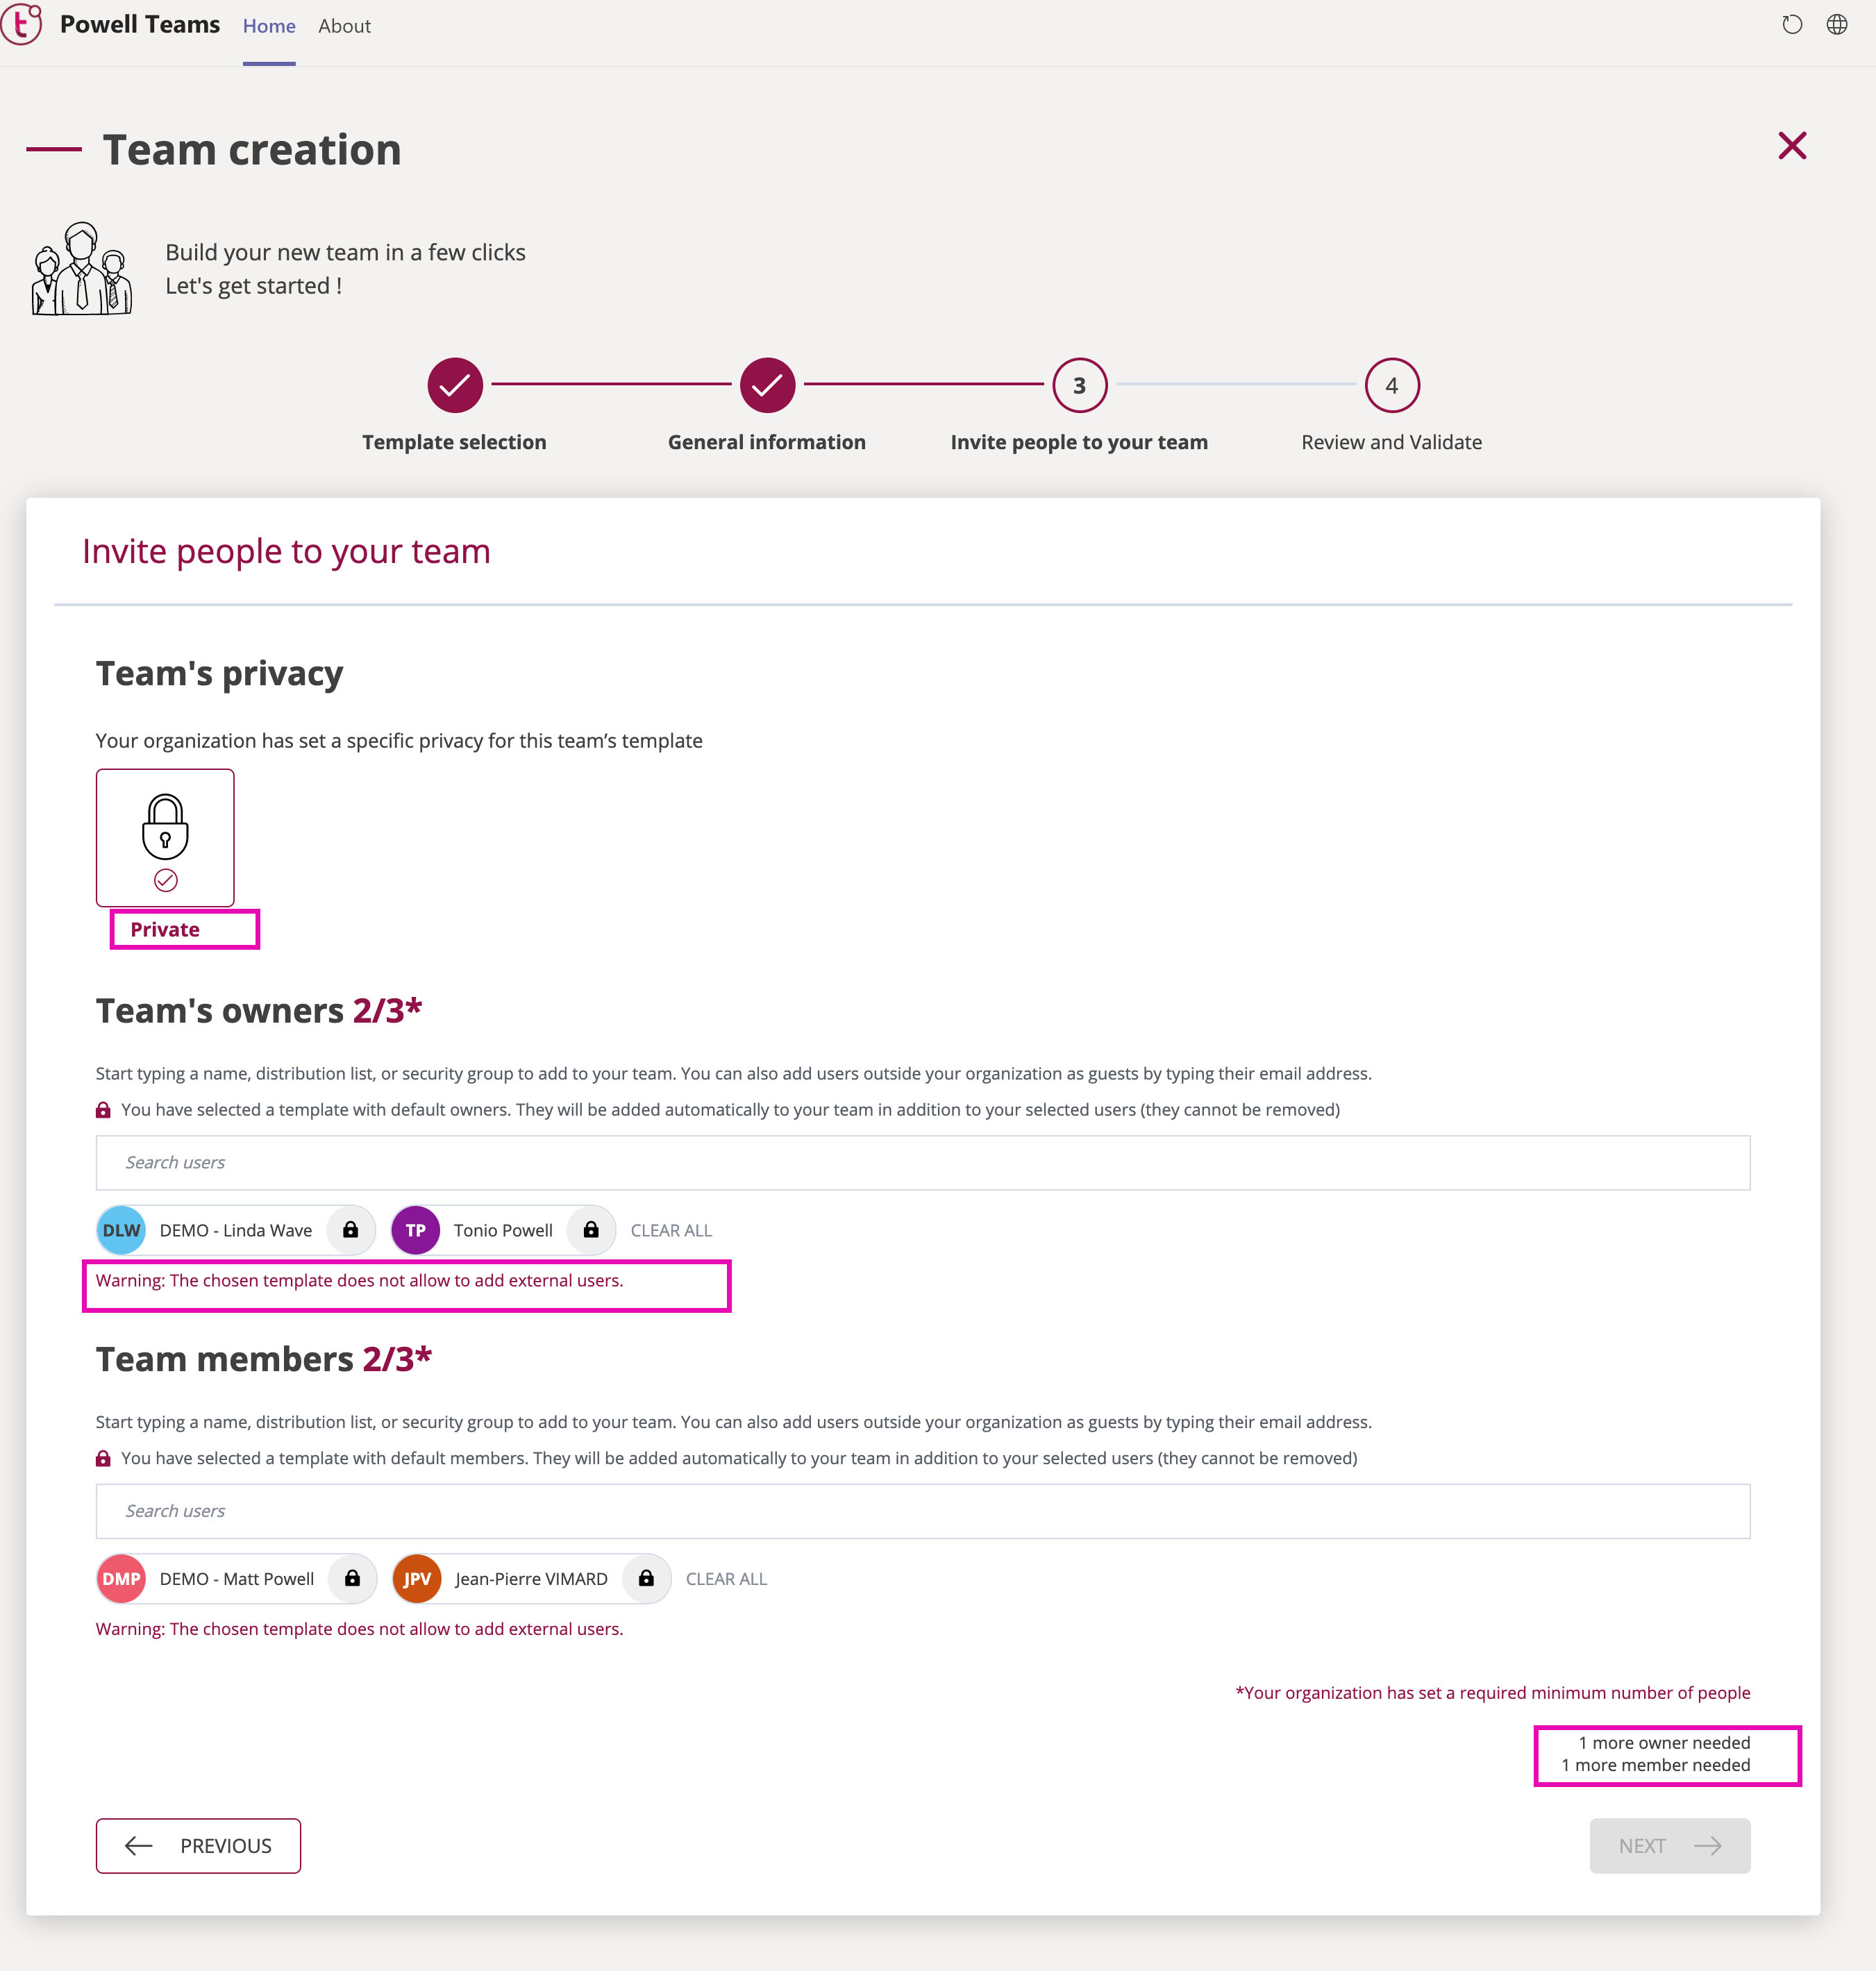Image resolution: width=1876 pixels, height=1971 pixels.
Task: Select the Private padlock privacy card
Action: (x=165, y=837)
